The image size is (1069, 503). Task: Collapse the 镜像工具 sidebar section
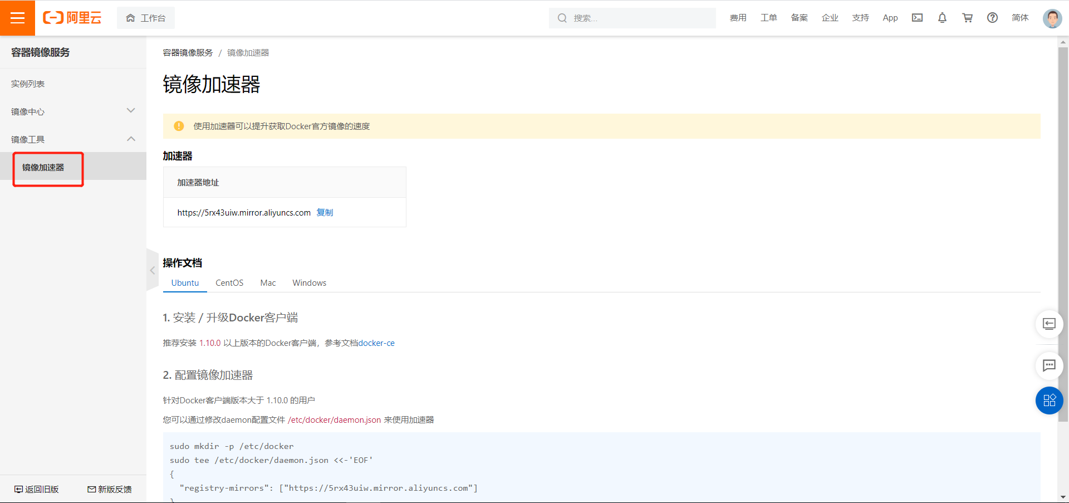point(131,139)
